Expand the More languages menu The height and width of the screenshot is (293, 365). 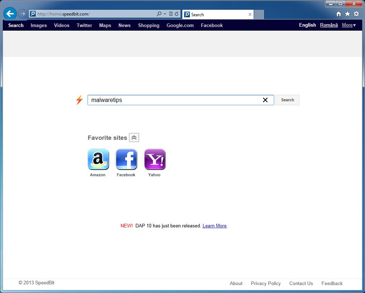(348, 25)
